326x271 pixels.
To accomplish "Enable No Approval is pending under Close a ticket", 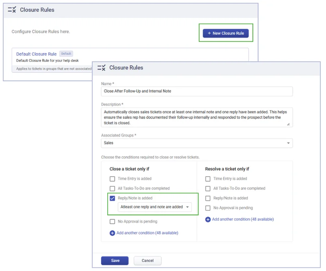I will coord(113,222).
